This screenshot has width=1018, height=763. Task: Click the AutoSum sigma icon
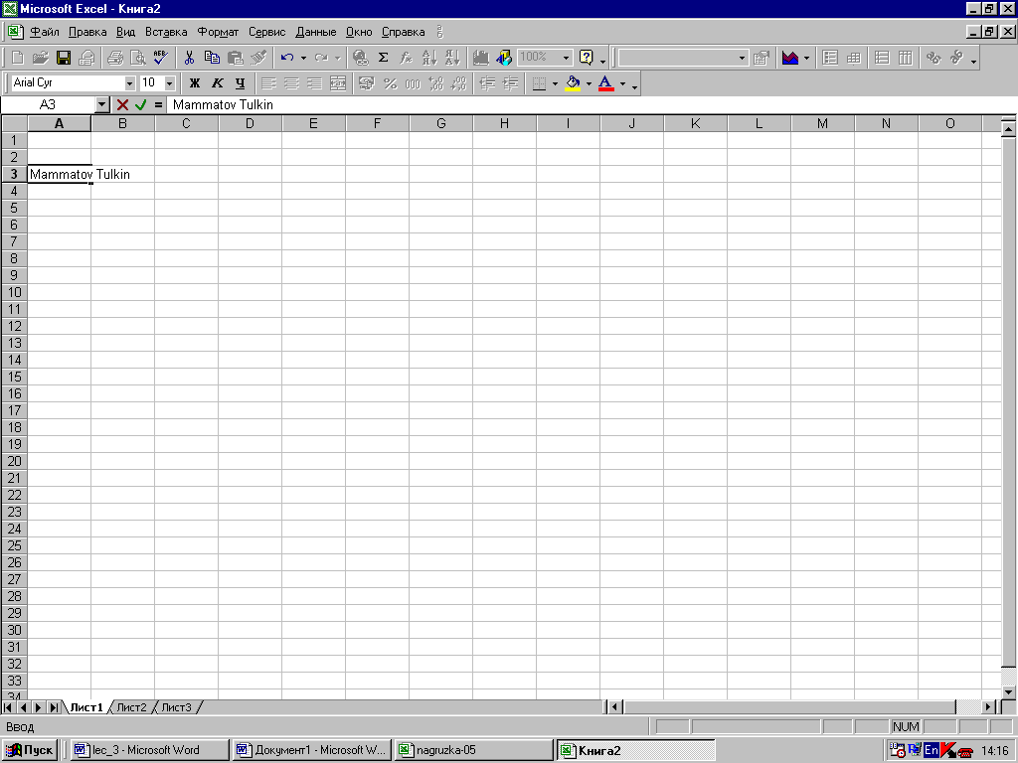[x=383, y=58]
